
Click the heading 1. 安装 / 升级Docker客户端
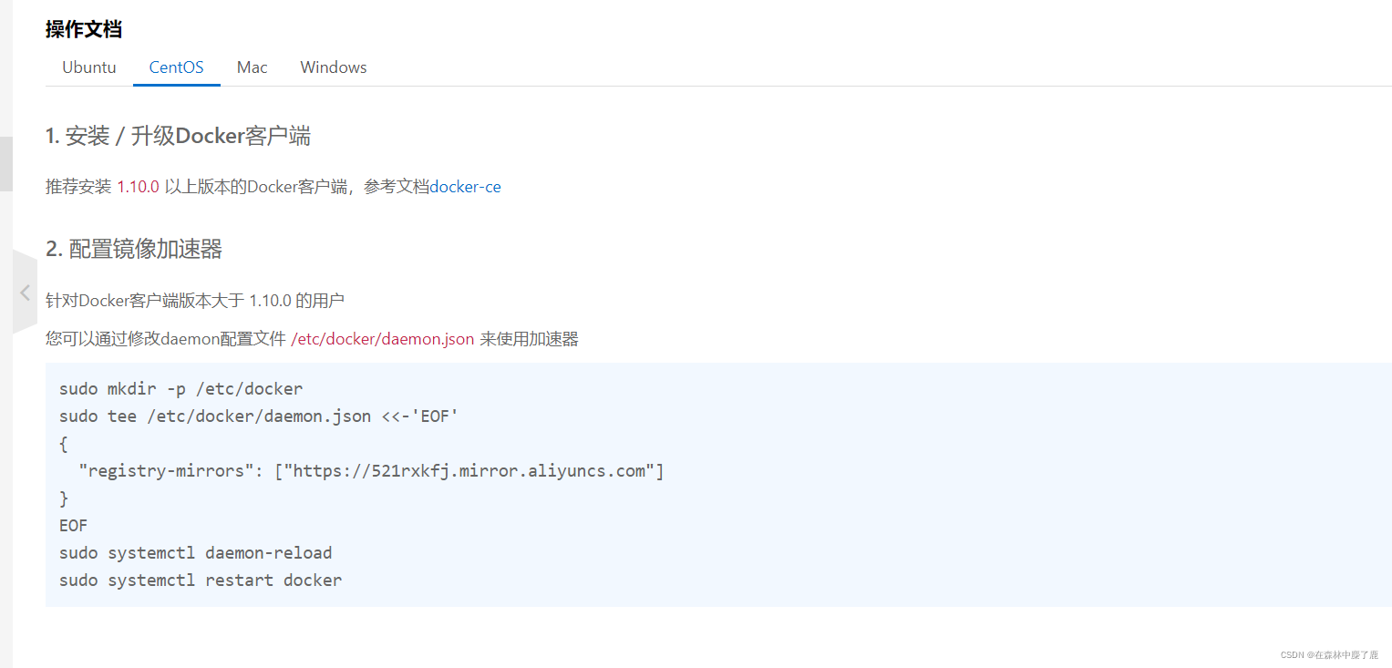[178, 137]
